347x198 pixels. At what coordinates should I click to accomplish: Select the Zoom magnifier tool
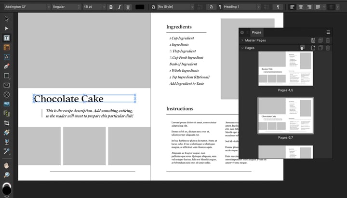[x=6, y=175]
